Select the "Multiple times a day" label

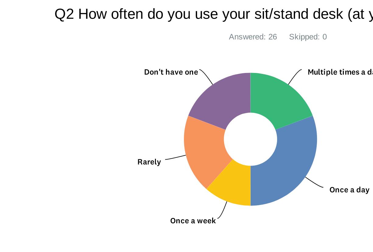pyautogui.click(x=340, y=72)
